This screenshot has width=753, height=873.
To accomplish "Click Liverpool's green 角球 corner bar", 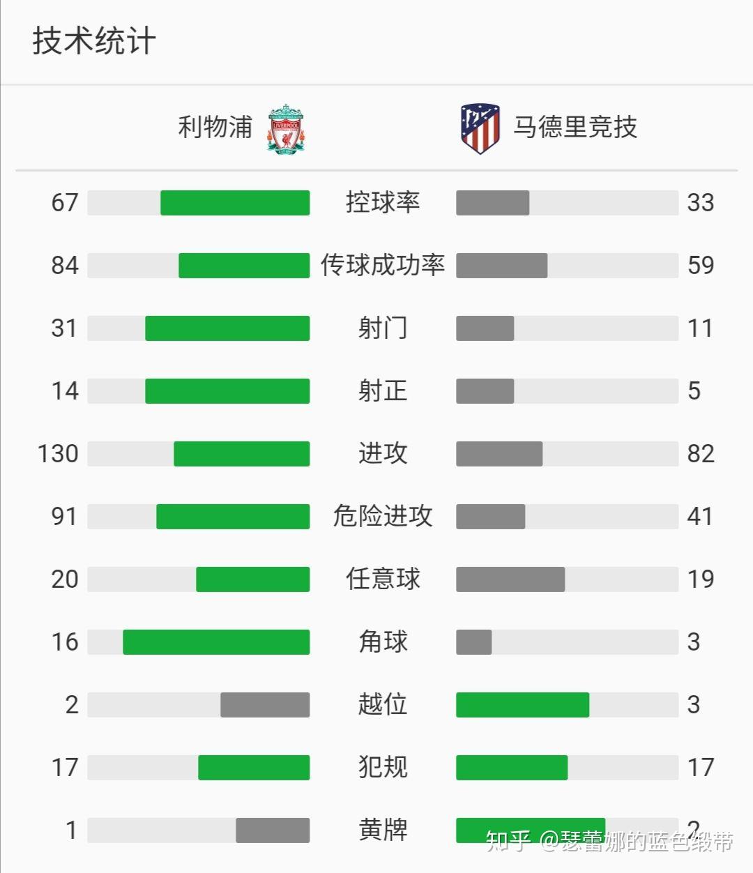I will [x=216, y=642].
